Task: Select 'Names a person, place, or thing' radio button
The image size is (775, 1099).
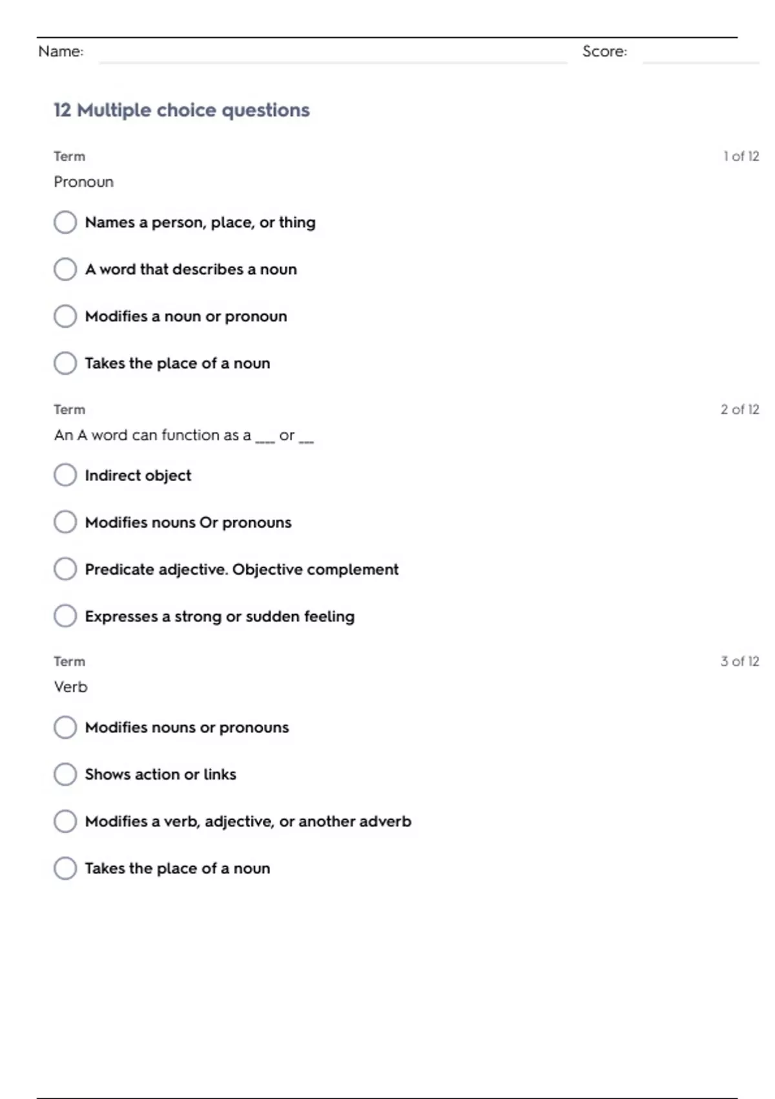Action: (x=65, y=222)
